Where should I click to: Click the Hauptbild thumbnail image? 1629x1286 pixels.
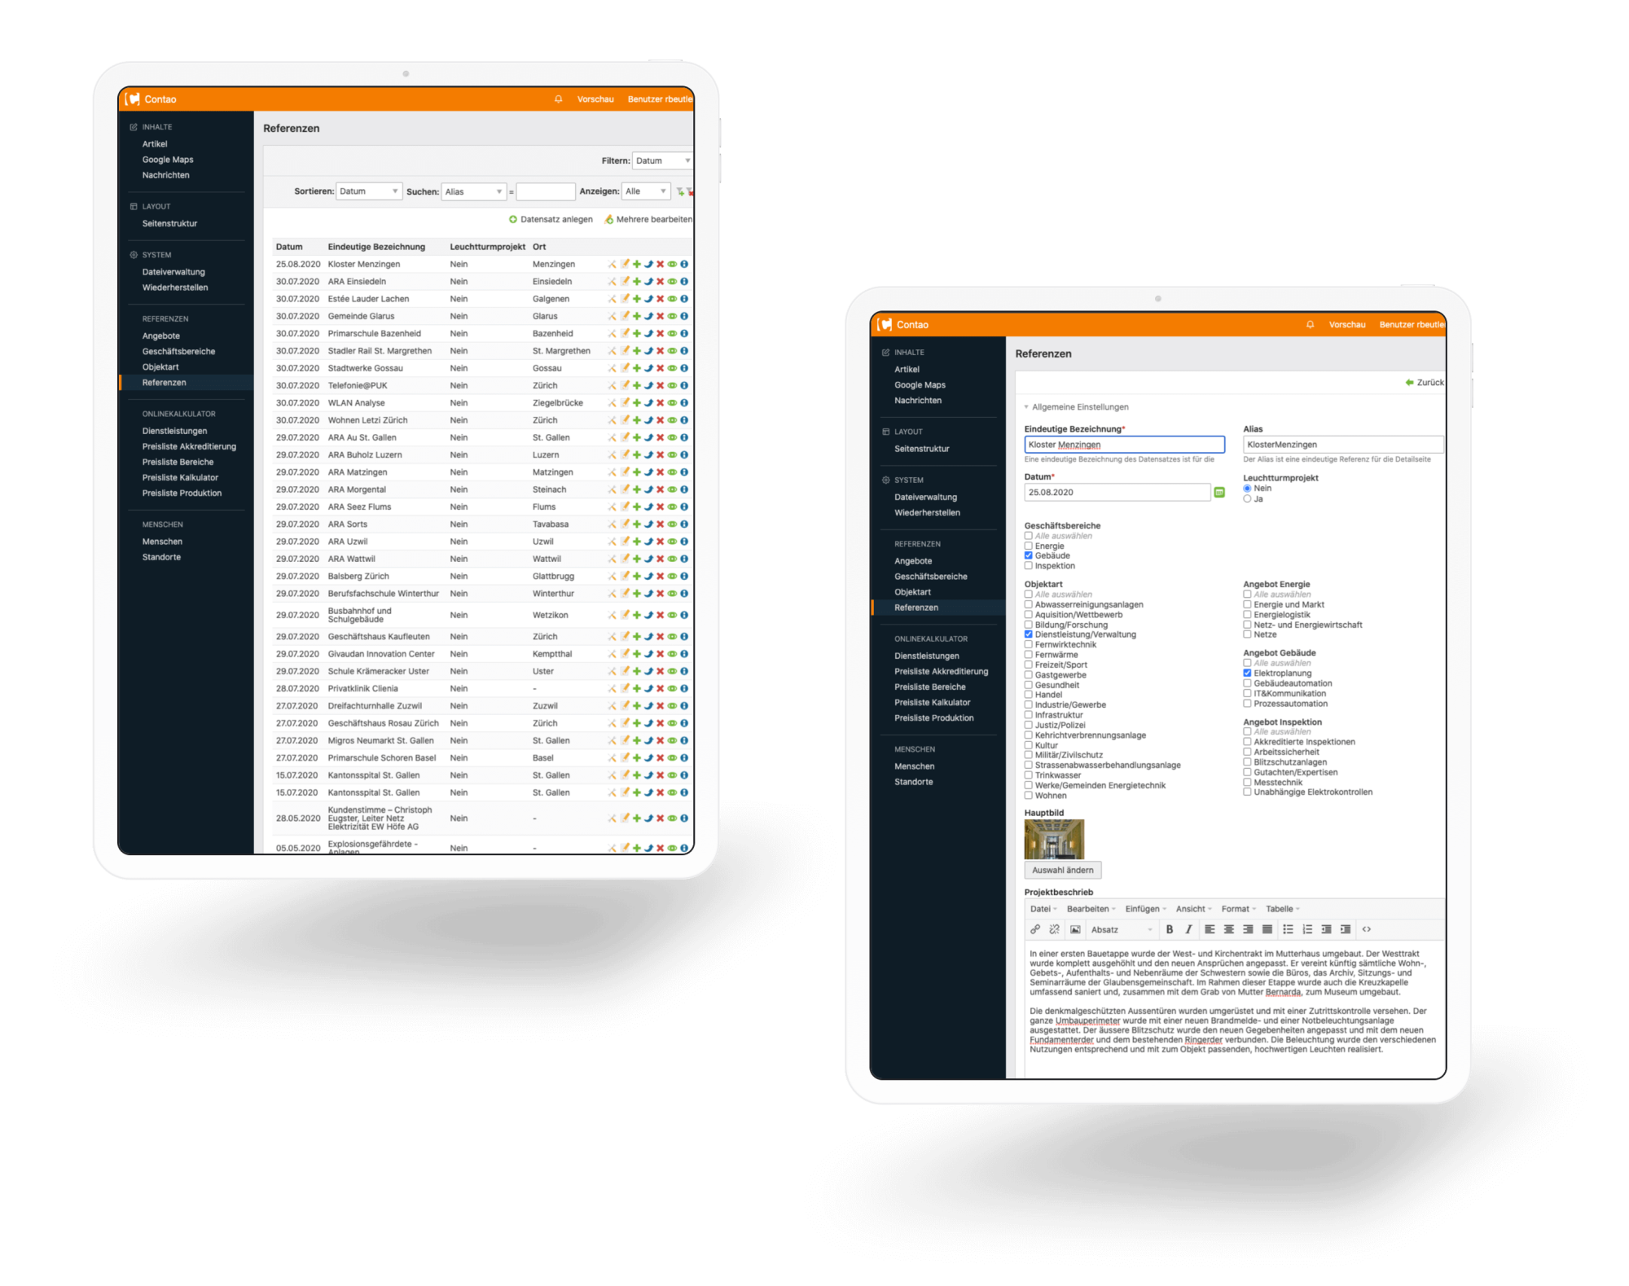point(1054,839)
